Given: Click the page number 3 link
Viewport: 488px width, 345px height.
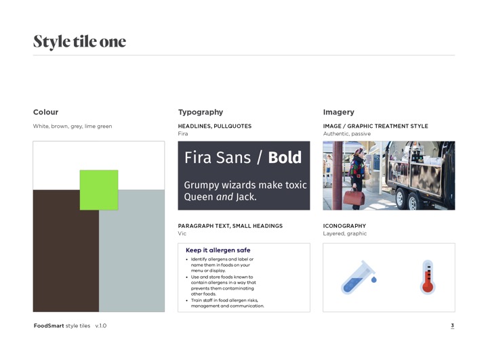Looking at the screenshot, I should point(452,325).
